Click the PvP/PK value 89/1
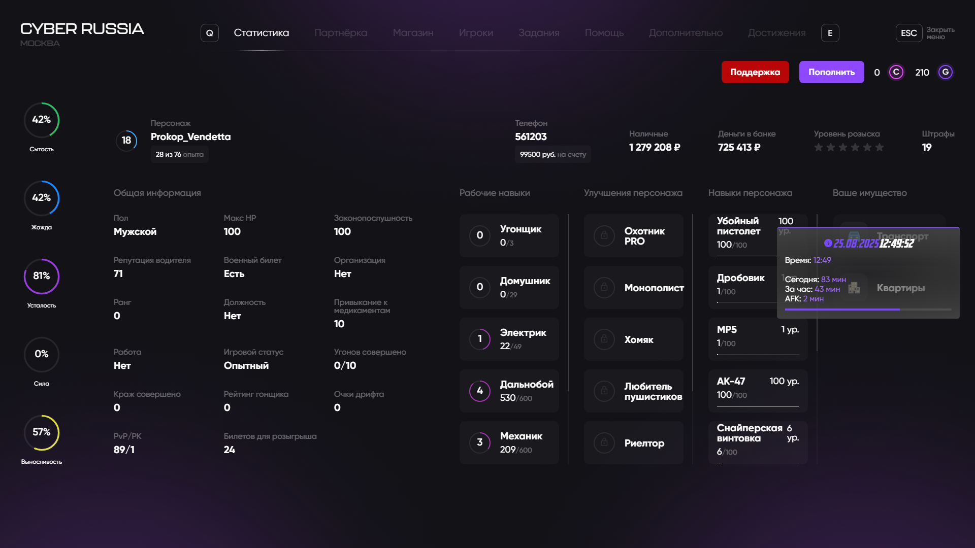 tap(124, 450)
